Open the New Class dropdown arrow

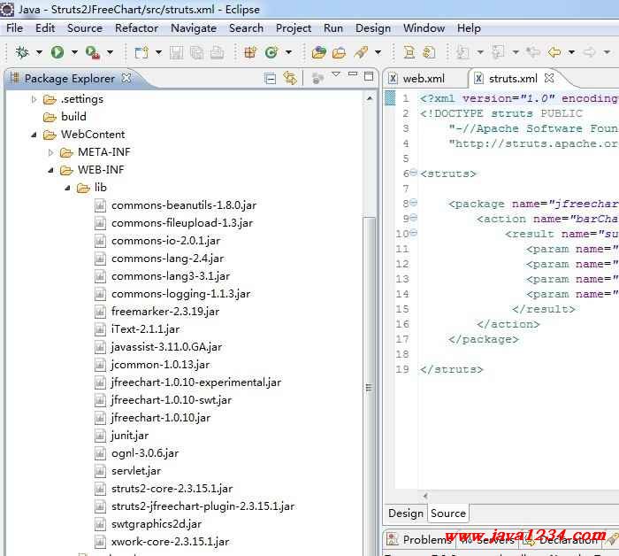pos(288,52)
